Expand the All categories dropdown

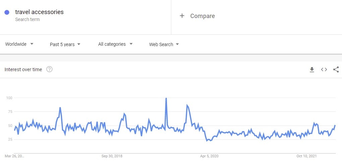point(115,44)
